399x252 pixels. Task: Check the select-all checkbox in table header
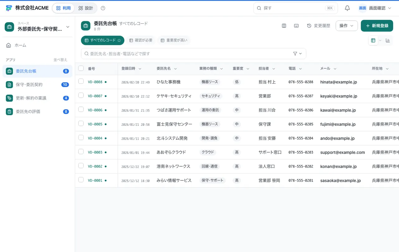[x=81, y=68]
